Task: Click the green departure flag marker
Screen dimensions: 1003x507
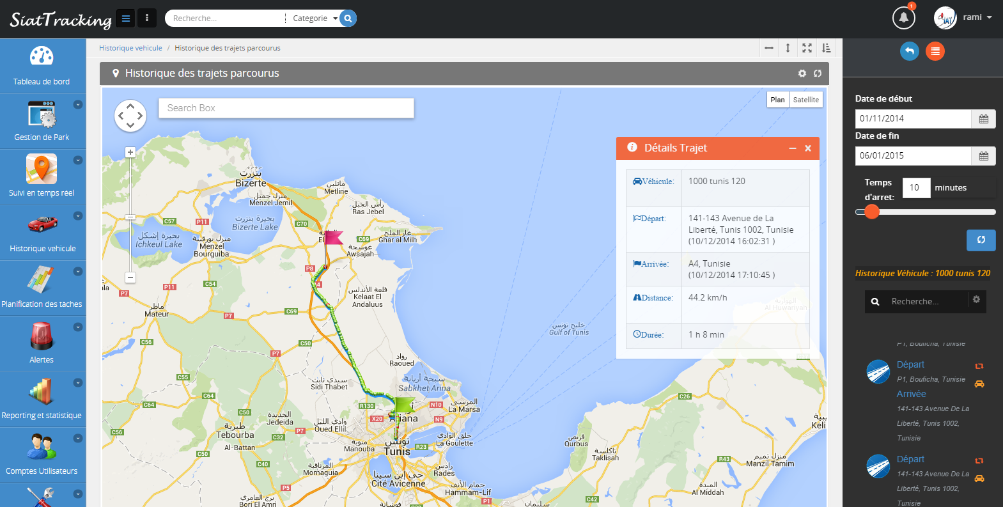Action: [404, 405]
